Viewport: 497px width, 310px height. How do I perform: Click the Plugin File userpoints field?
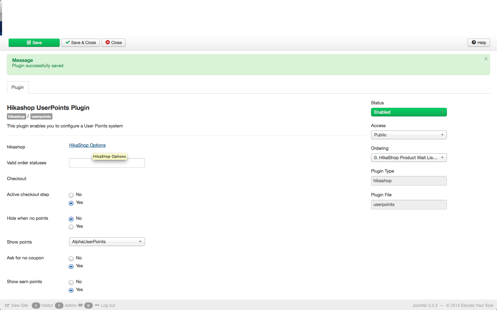tap(409, 205)
